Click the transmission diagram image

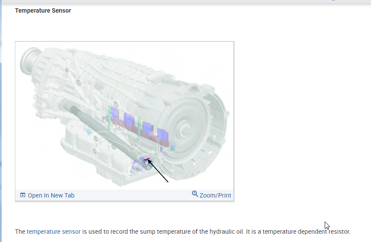pos(125,116)
